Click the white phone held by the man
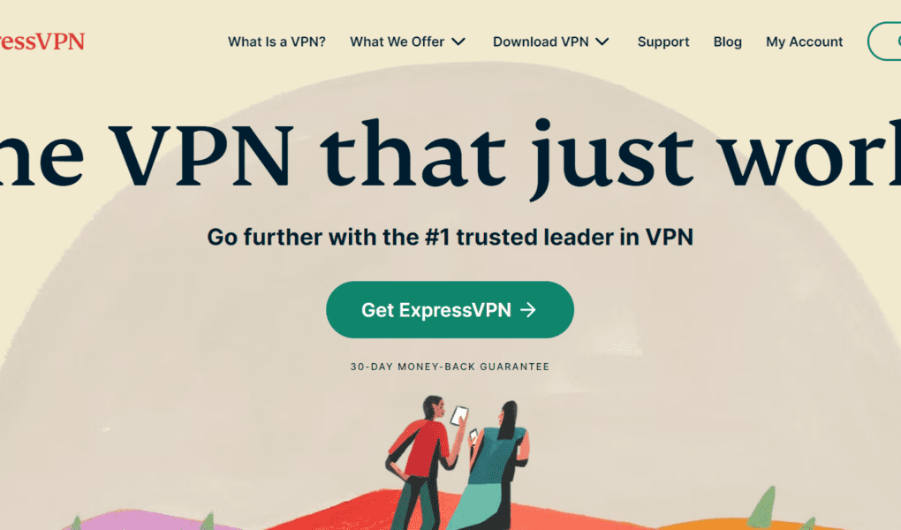The width and height of the screenshot is (901, 530). [458, 415]
